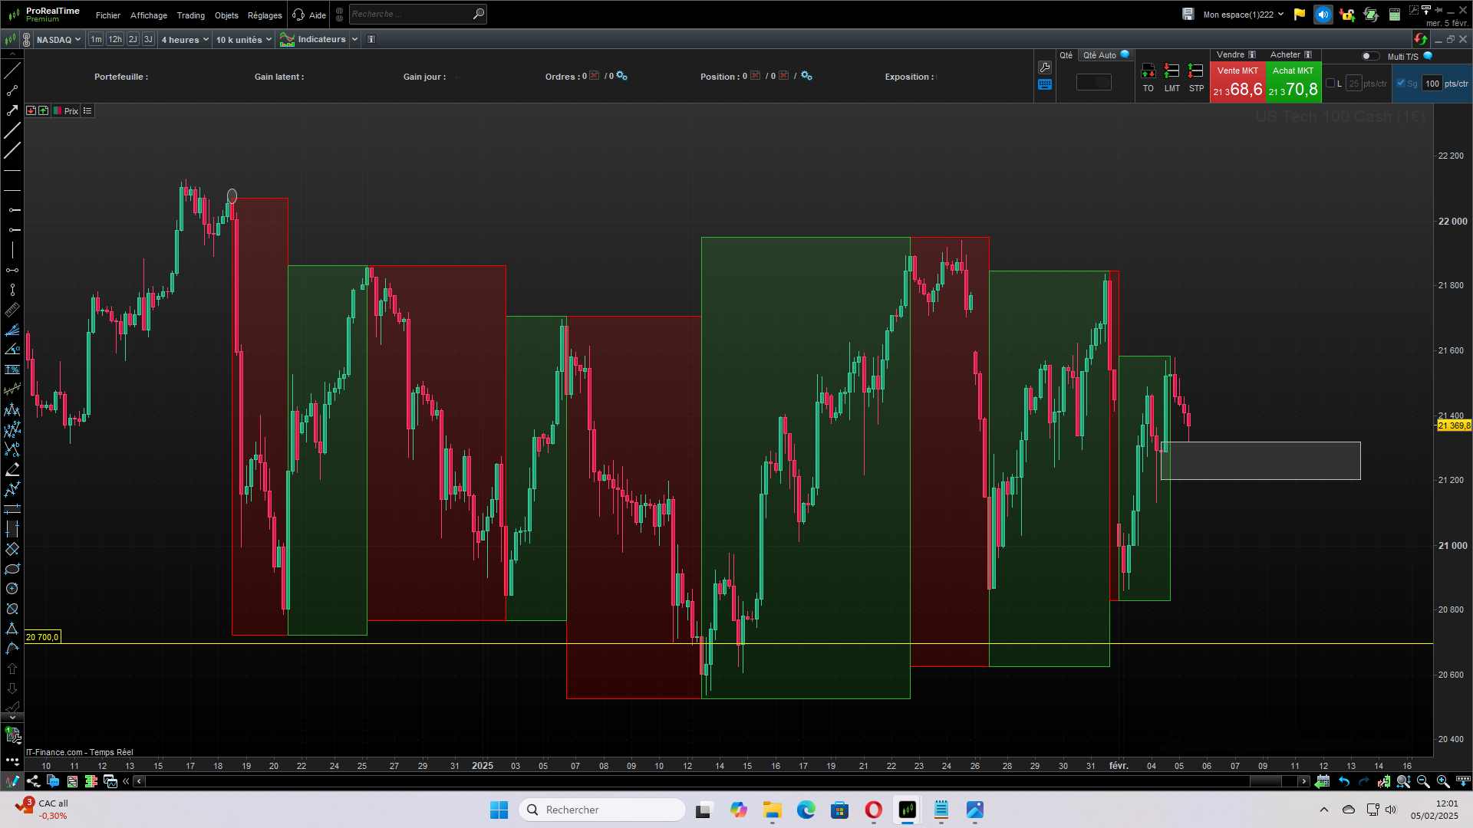The image size is (1473, 828).
Task: Uncheck the Sg pts/ctr checkbox
Action: point(1401,84)
